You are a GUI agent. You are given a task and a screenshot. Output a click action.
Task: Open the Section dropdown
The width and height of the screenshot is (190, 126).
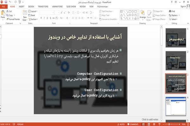coord(33,19)
